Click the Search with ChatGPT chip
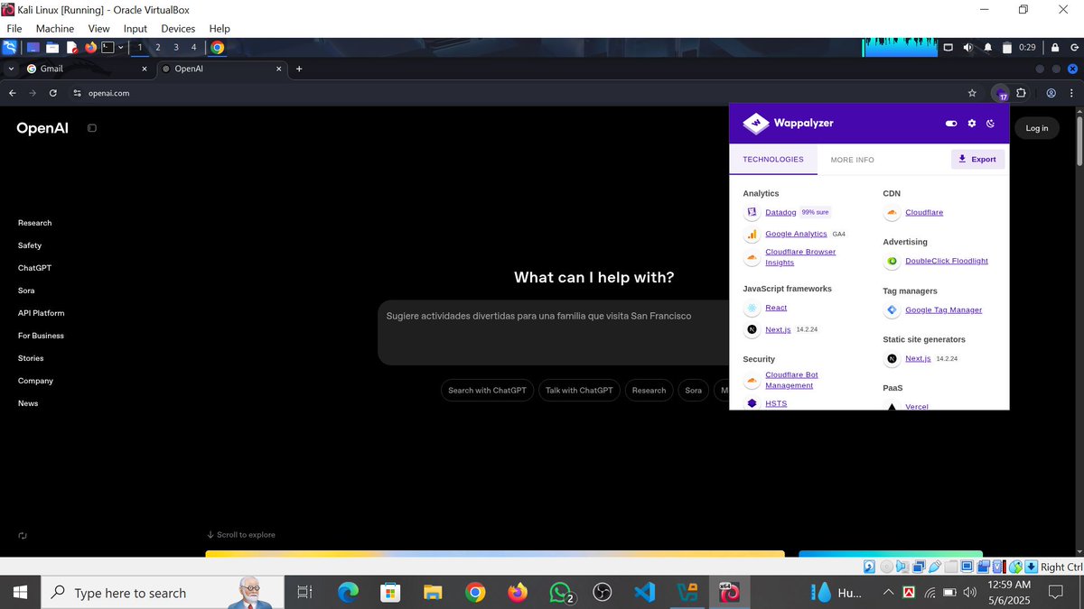 tap(487, 390)
